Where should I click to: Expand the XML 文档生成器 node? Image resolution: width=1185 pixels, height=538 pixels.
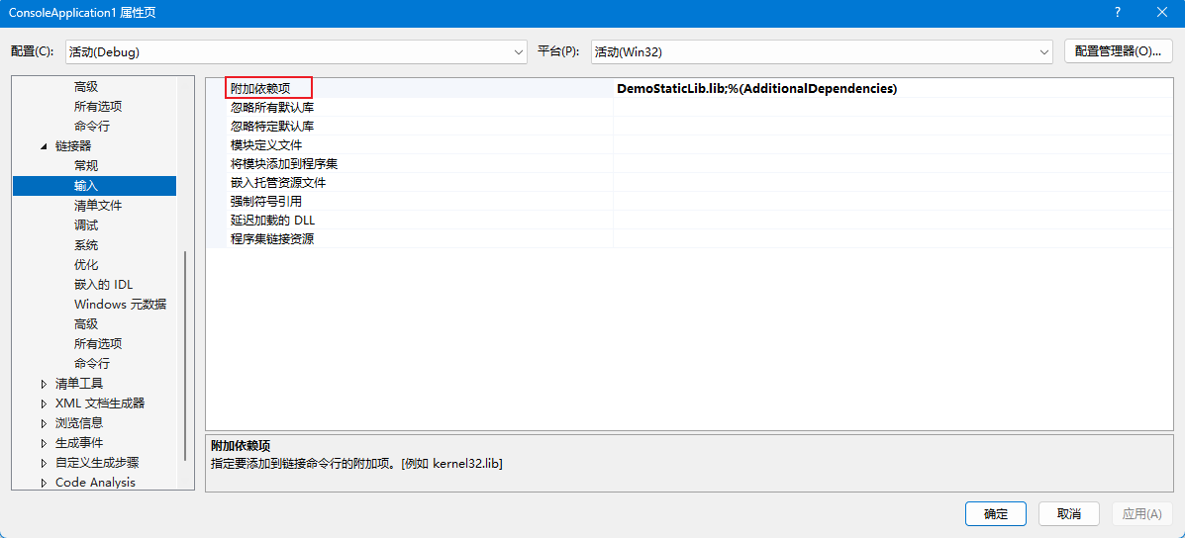(x=44, y=403)
